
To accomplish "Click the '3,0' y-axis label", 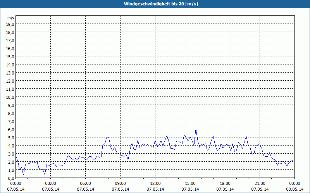I will [x=11, y=154].
